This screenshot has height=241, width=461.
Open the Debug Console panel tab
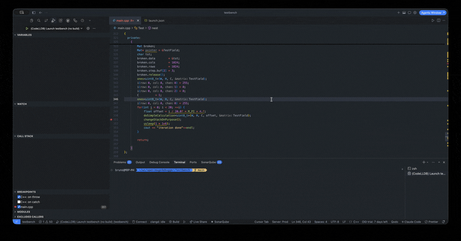pos(159,162)
